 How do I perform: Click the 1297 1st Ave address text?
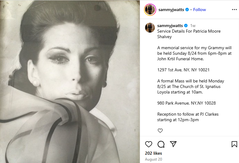(x=183, y=70)
